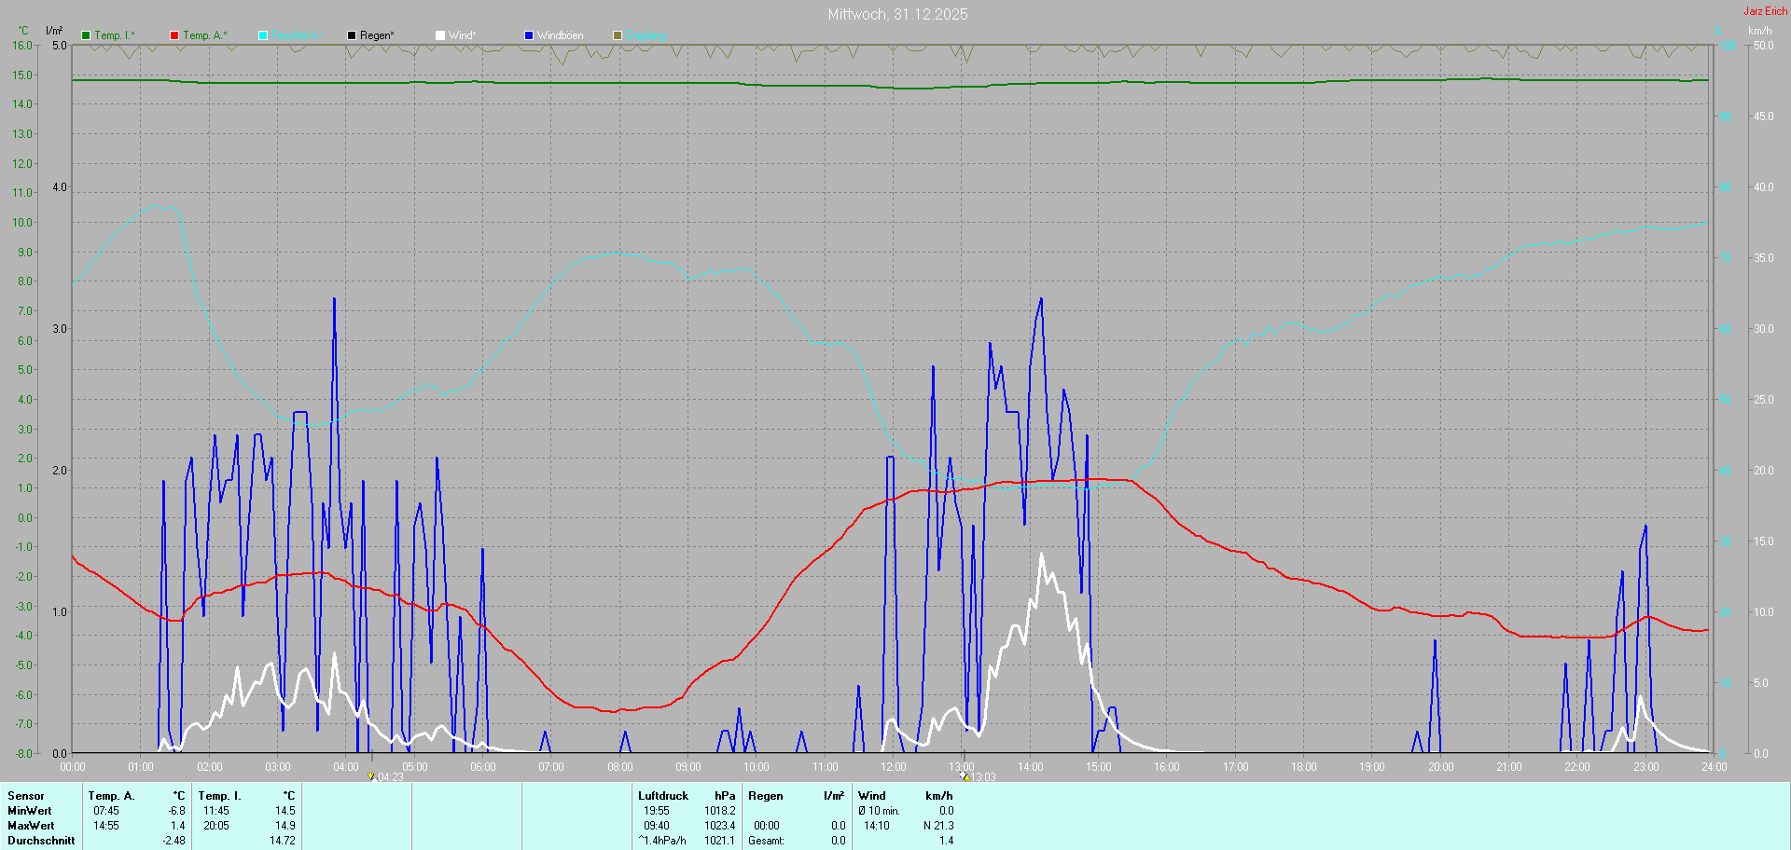Click the blue Windböen legend swatch
1791x850 pixels.
tap(529, 35)
